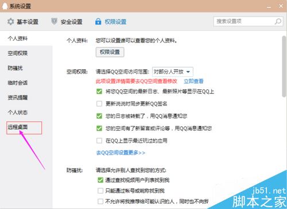Click the 空间权限: section label
Screen dimensions: 287x209
click(x=77, y=72)
